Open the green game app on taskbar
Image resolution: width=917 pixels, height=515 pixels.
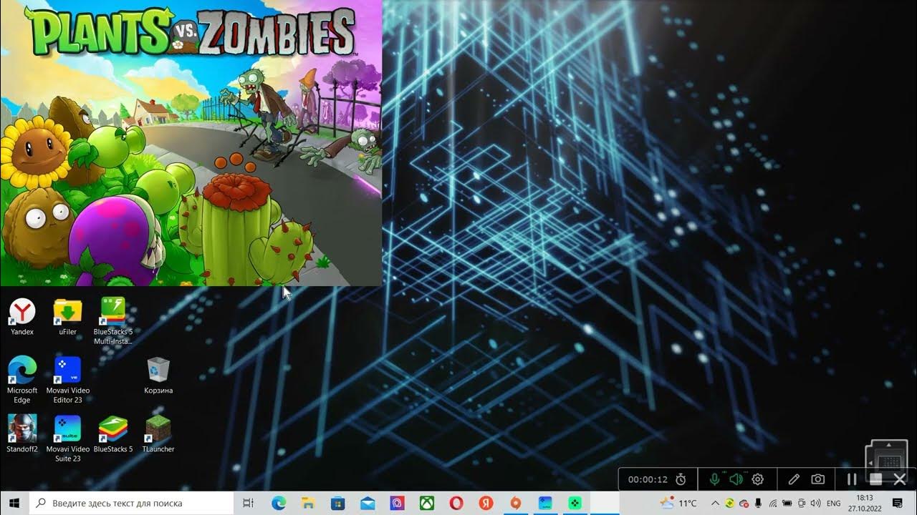575,503
